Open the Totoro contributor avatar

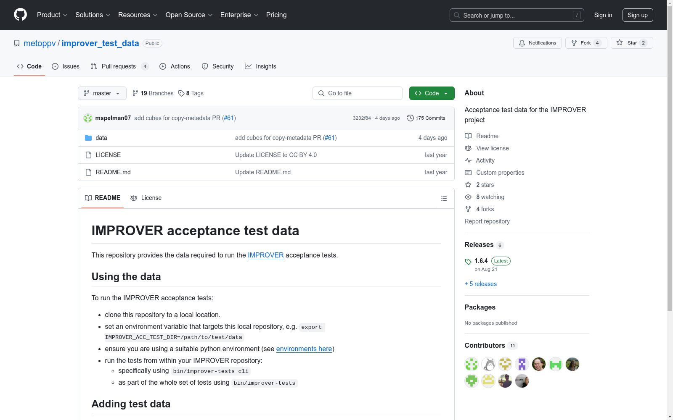[488, 364]
